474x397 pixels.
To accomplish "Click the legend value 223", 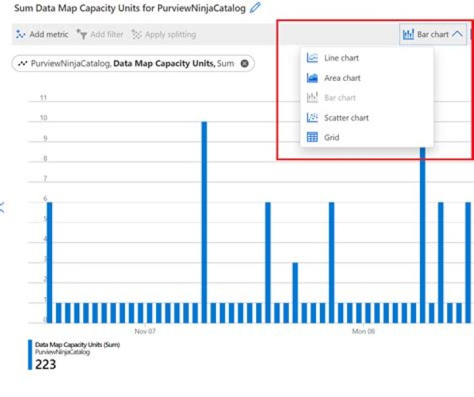I will coord(45,365).
